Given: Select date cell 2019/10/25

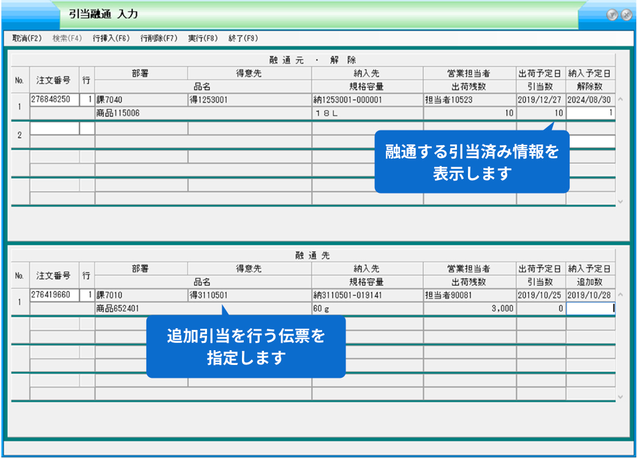Looking at the screenshot, I should point(541,295).
